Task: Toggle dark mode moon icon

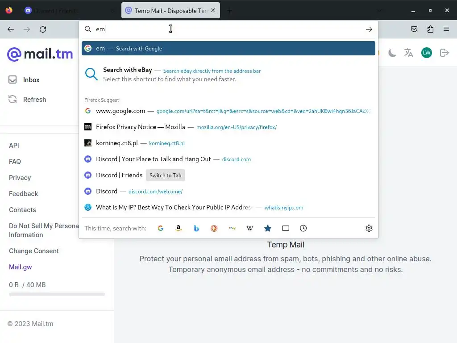Action: [392, 53]
